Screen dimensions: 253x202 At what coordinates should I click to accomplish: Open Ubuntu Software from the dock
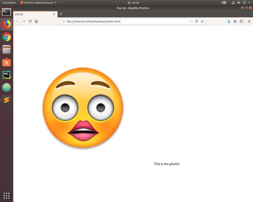7,62
